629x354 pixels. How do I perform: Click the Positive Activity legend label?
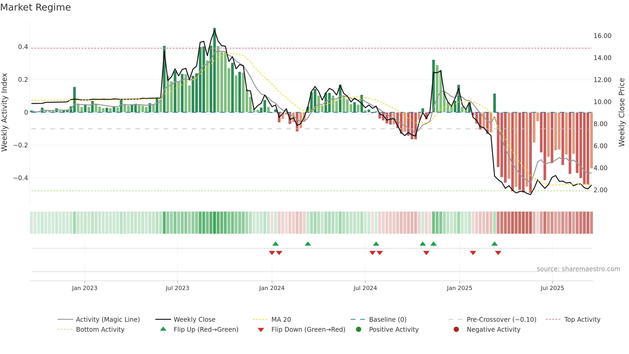pos(394,329)
